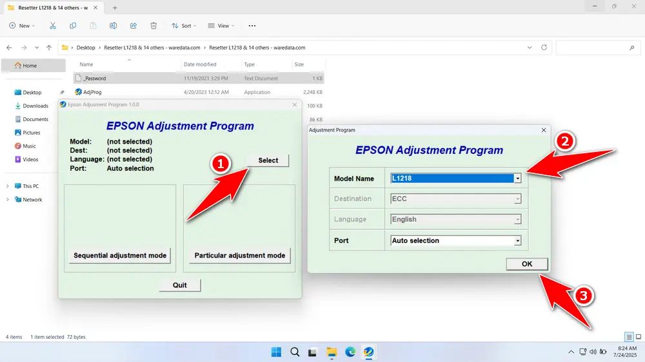The height and width of the screenshot is (362, 645).
Task: Open the Language English dropdown
Action: [517, 220]
